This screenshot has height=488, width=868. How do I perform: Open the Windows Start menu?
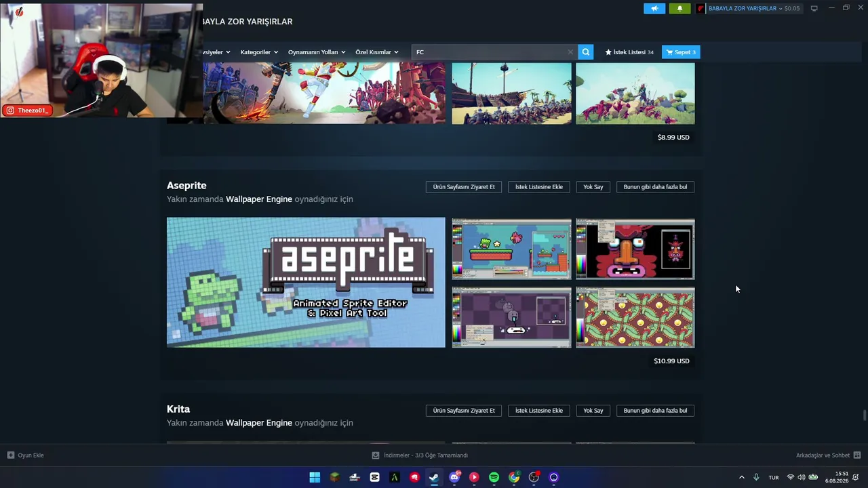point(315,477)
